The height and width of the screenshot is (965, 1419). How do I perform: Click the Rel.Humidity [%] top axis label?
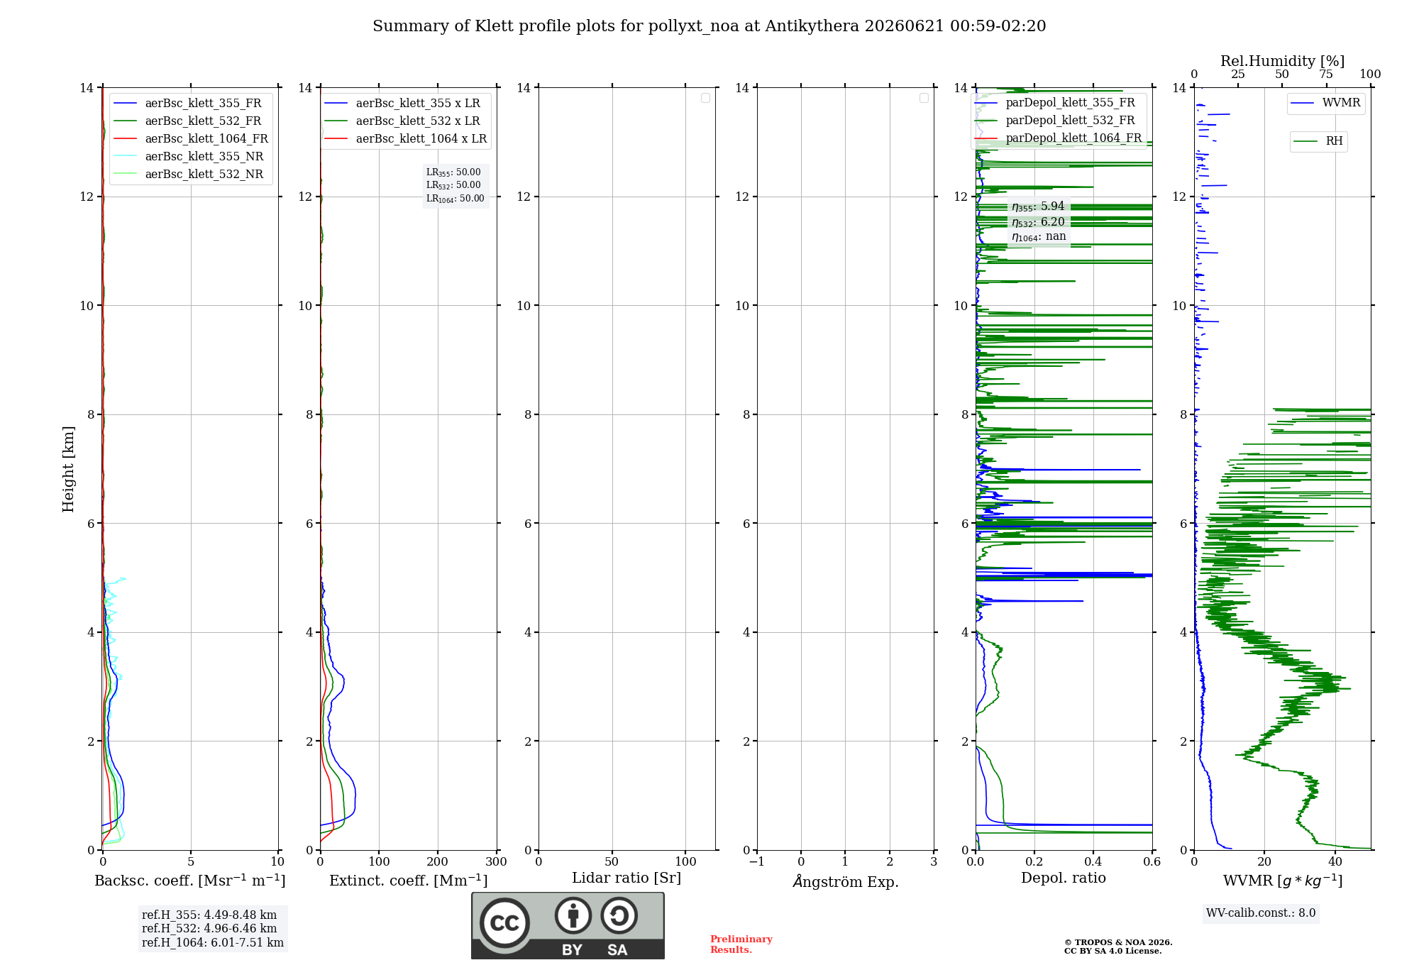(1283, 61)
